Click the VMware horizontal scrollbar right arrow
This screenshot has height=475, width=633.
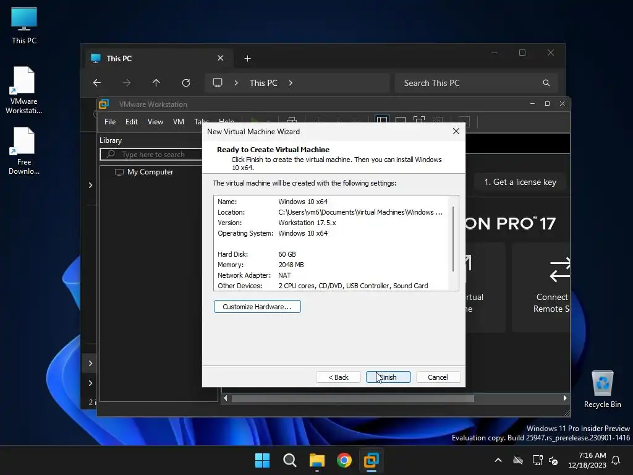[565, 398]
